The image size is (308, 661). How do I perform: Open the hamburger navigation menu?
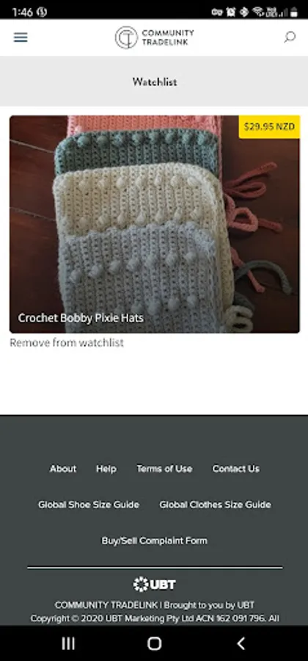click(21, 37)
